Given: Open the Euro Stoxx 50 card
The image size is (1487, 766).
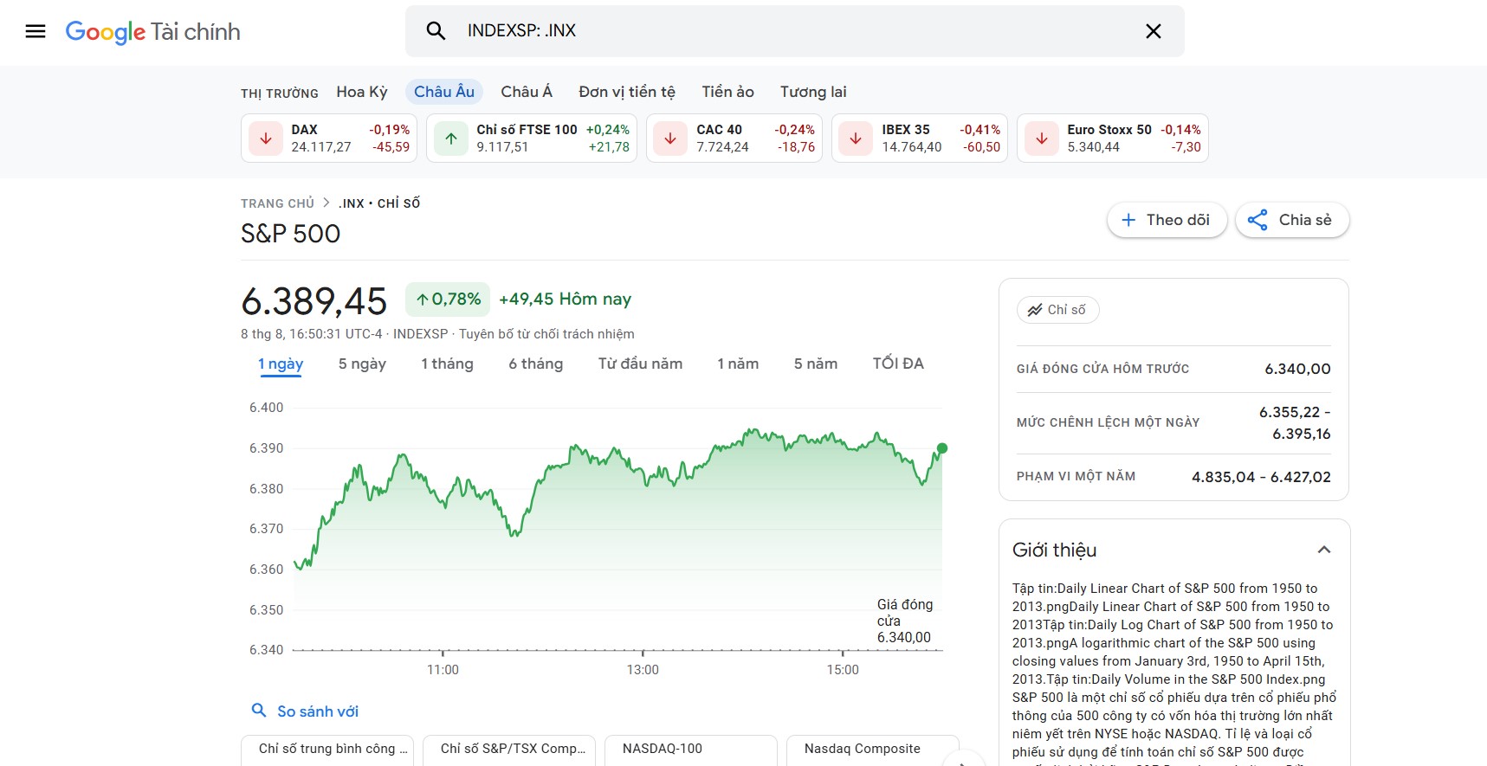Looking at the screenshot, I should pos(1113,138).
